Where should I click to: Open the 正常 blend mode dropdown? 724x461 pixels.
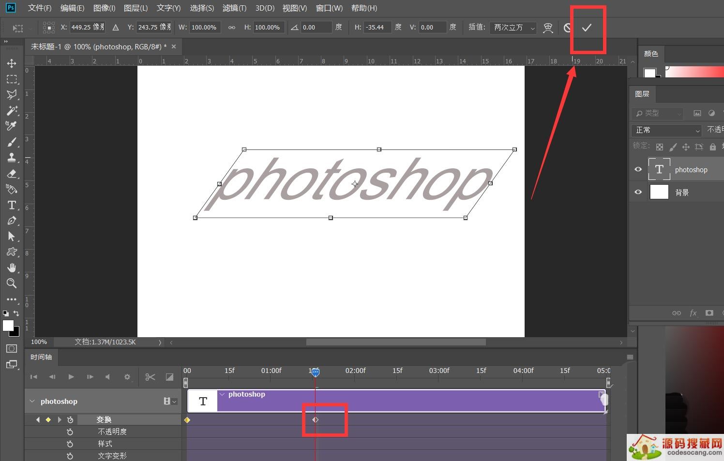click(666, 130)
